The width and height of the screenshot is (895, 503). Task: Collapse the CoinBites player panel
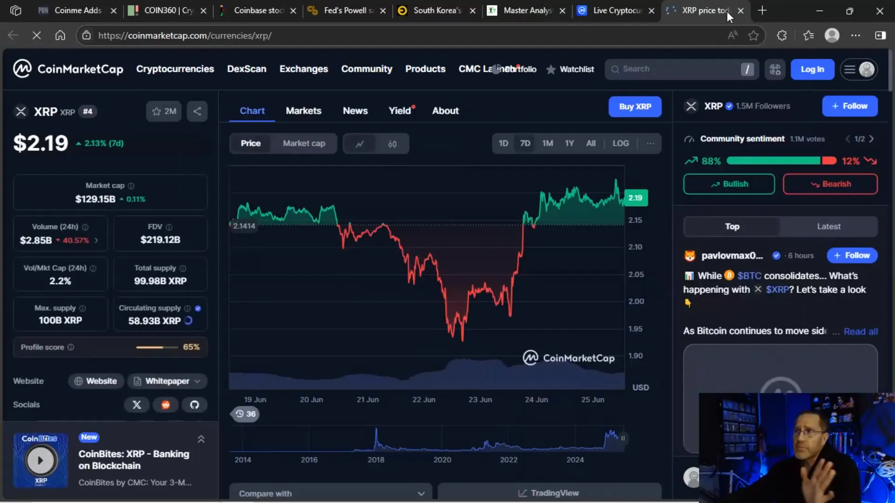201,439
